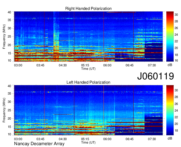Click the 26 dB value on Right Handed colorbar
Image resolution: width=181 pixels, height=147 pixels.
point(176,28)
